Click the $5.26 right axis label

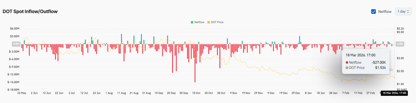tap(400, 28)
